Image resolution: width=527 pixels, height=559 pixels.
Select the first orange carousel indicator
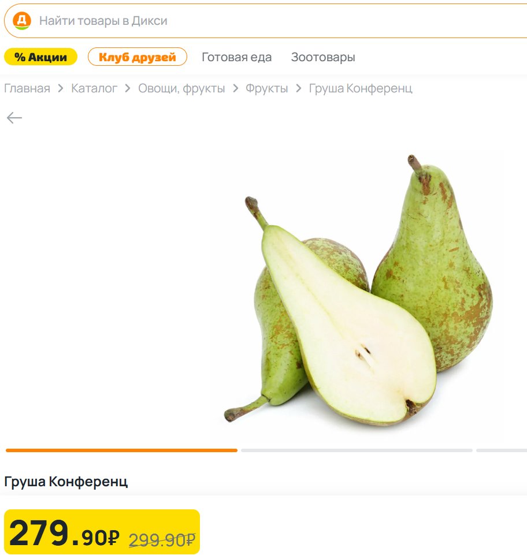tap(122, 450)
